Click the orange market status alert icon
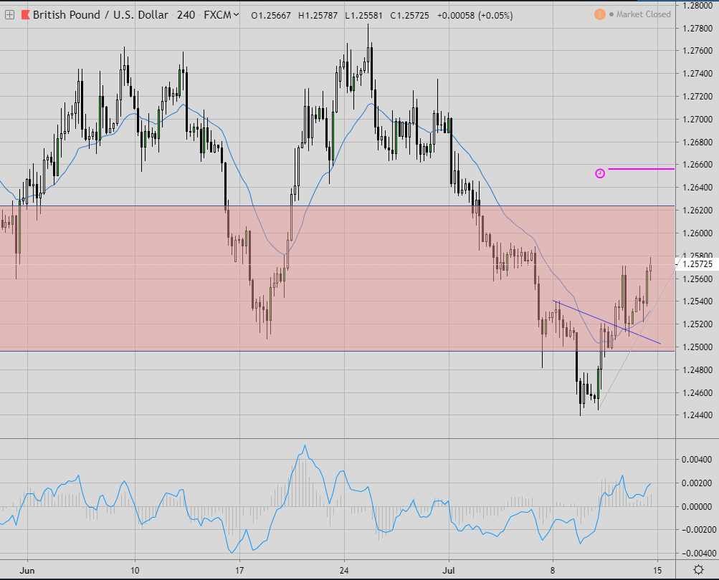Image resolution: width=719 pixels, height=580 pixels. (600, 14)
